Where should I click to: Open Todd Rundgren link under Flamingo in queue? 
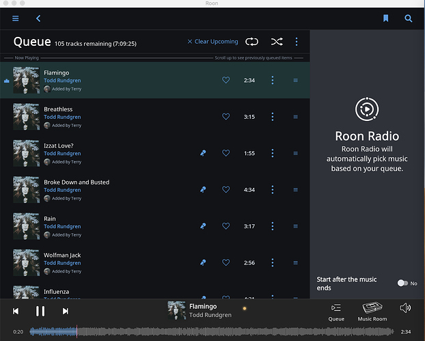pos(62,81)
